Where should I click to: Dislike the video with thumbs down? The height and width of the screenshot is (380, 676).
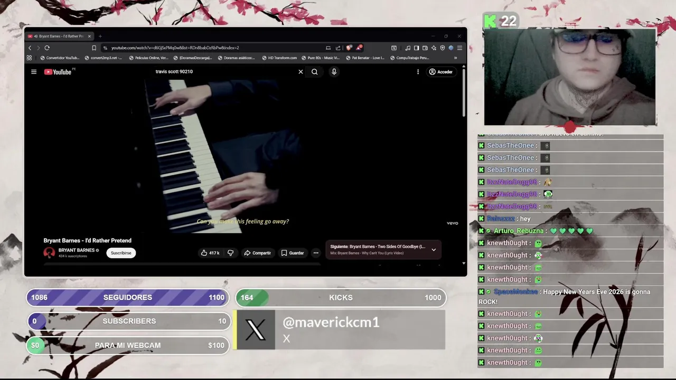tap(230, 253)
